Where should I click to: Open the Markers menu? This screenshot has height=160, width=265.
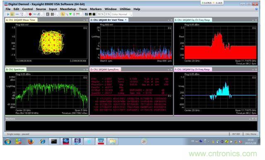96,9
